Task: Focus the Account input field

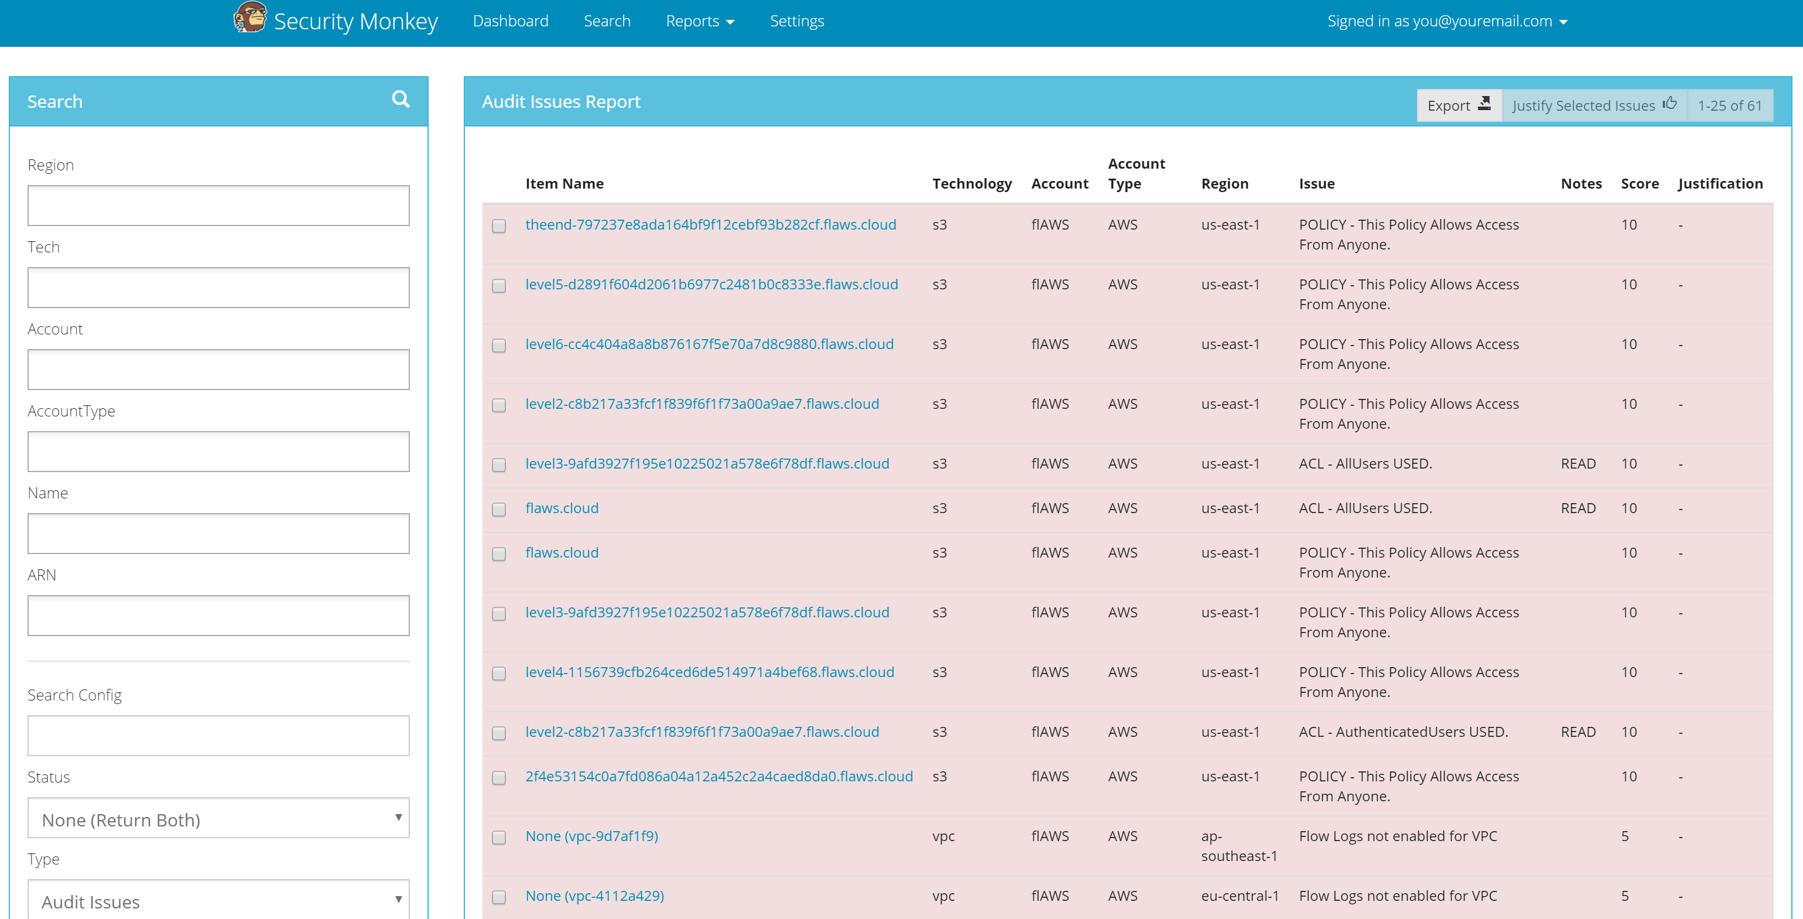Action: [x=218, y=369]
